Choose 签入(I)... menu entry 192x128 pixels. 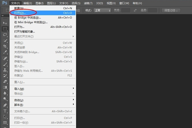coord(43,66)
